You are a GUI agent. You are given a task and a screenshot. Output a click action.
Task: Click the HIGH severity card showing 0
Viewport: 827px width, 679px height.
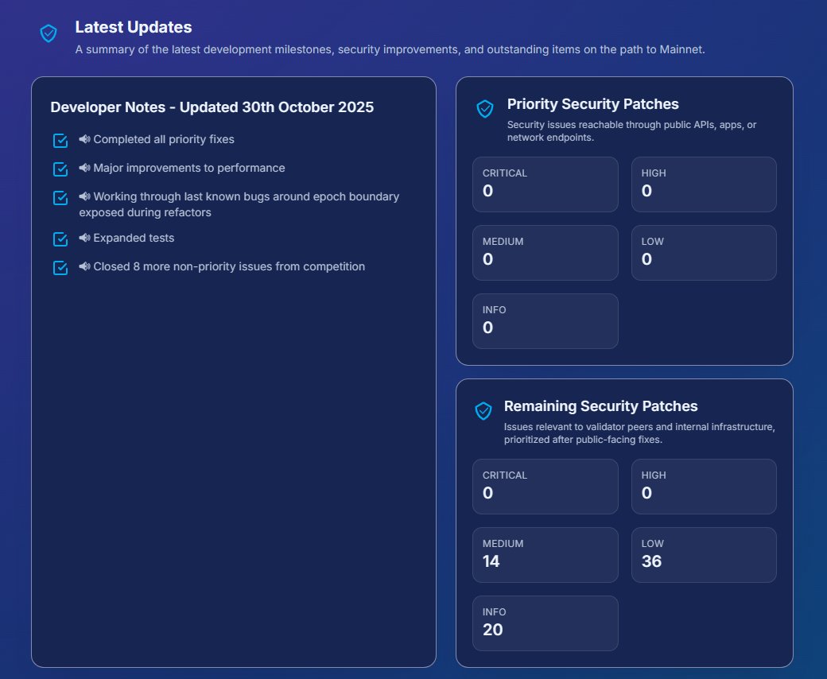pyautogui.click(x=704, y=184)
